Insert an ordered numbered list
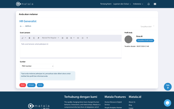Screen dimensions: 174x109 (67, 38)
